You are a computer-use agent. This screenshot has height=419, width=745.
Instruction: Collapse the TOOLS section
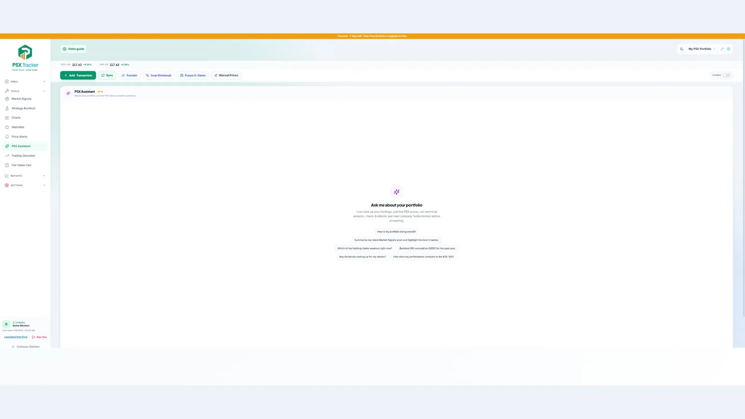tap(25, 91)
